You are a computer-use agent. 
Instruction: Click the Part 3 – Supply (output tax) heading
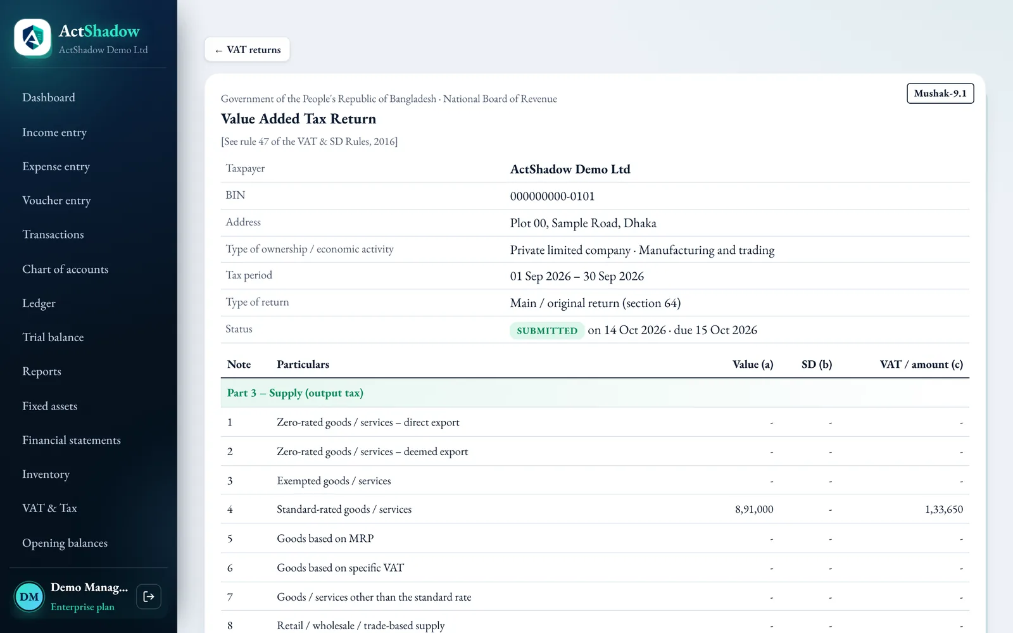(x=295, y=393)
